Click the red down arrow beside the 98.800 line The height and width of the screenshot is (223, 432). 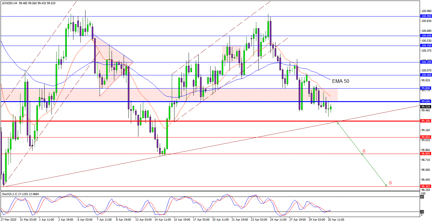364,151
